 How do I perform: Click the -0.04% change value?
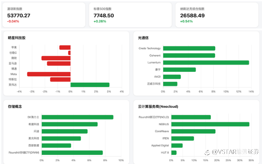tap(13, 21)
